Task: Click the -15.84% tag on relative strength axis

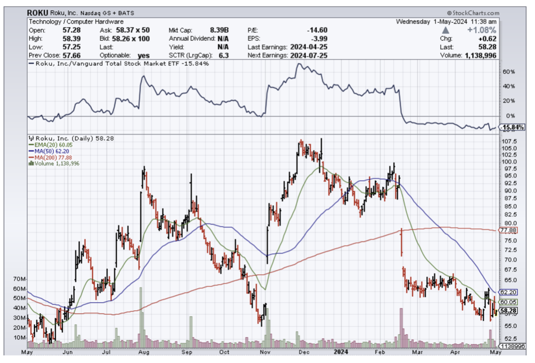Action: point(513,127)
